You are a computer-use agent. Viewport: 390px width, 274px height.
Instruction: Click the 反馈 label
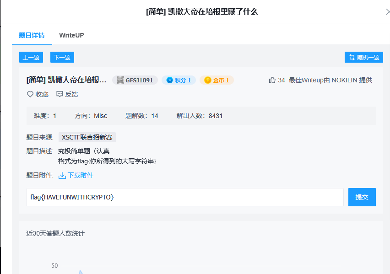[x=71, y=94]
